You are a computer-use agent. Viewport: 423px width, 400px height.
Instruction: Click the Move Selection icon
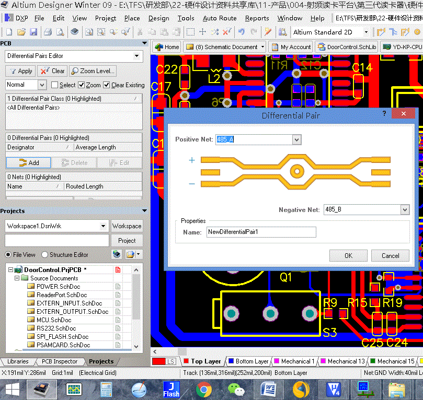pos(202,32)
